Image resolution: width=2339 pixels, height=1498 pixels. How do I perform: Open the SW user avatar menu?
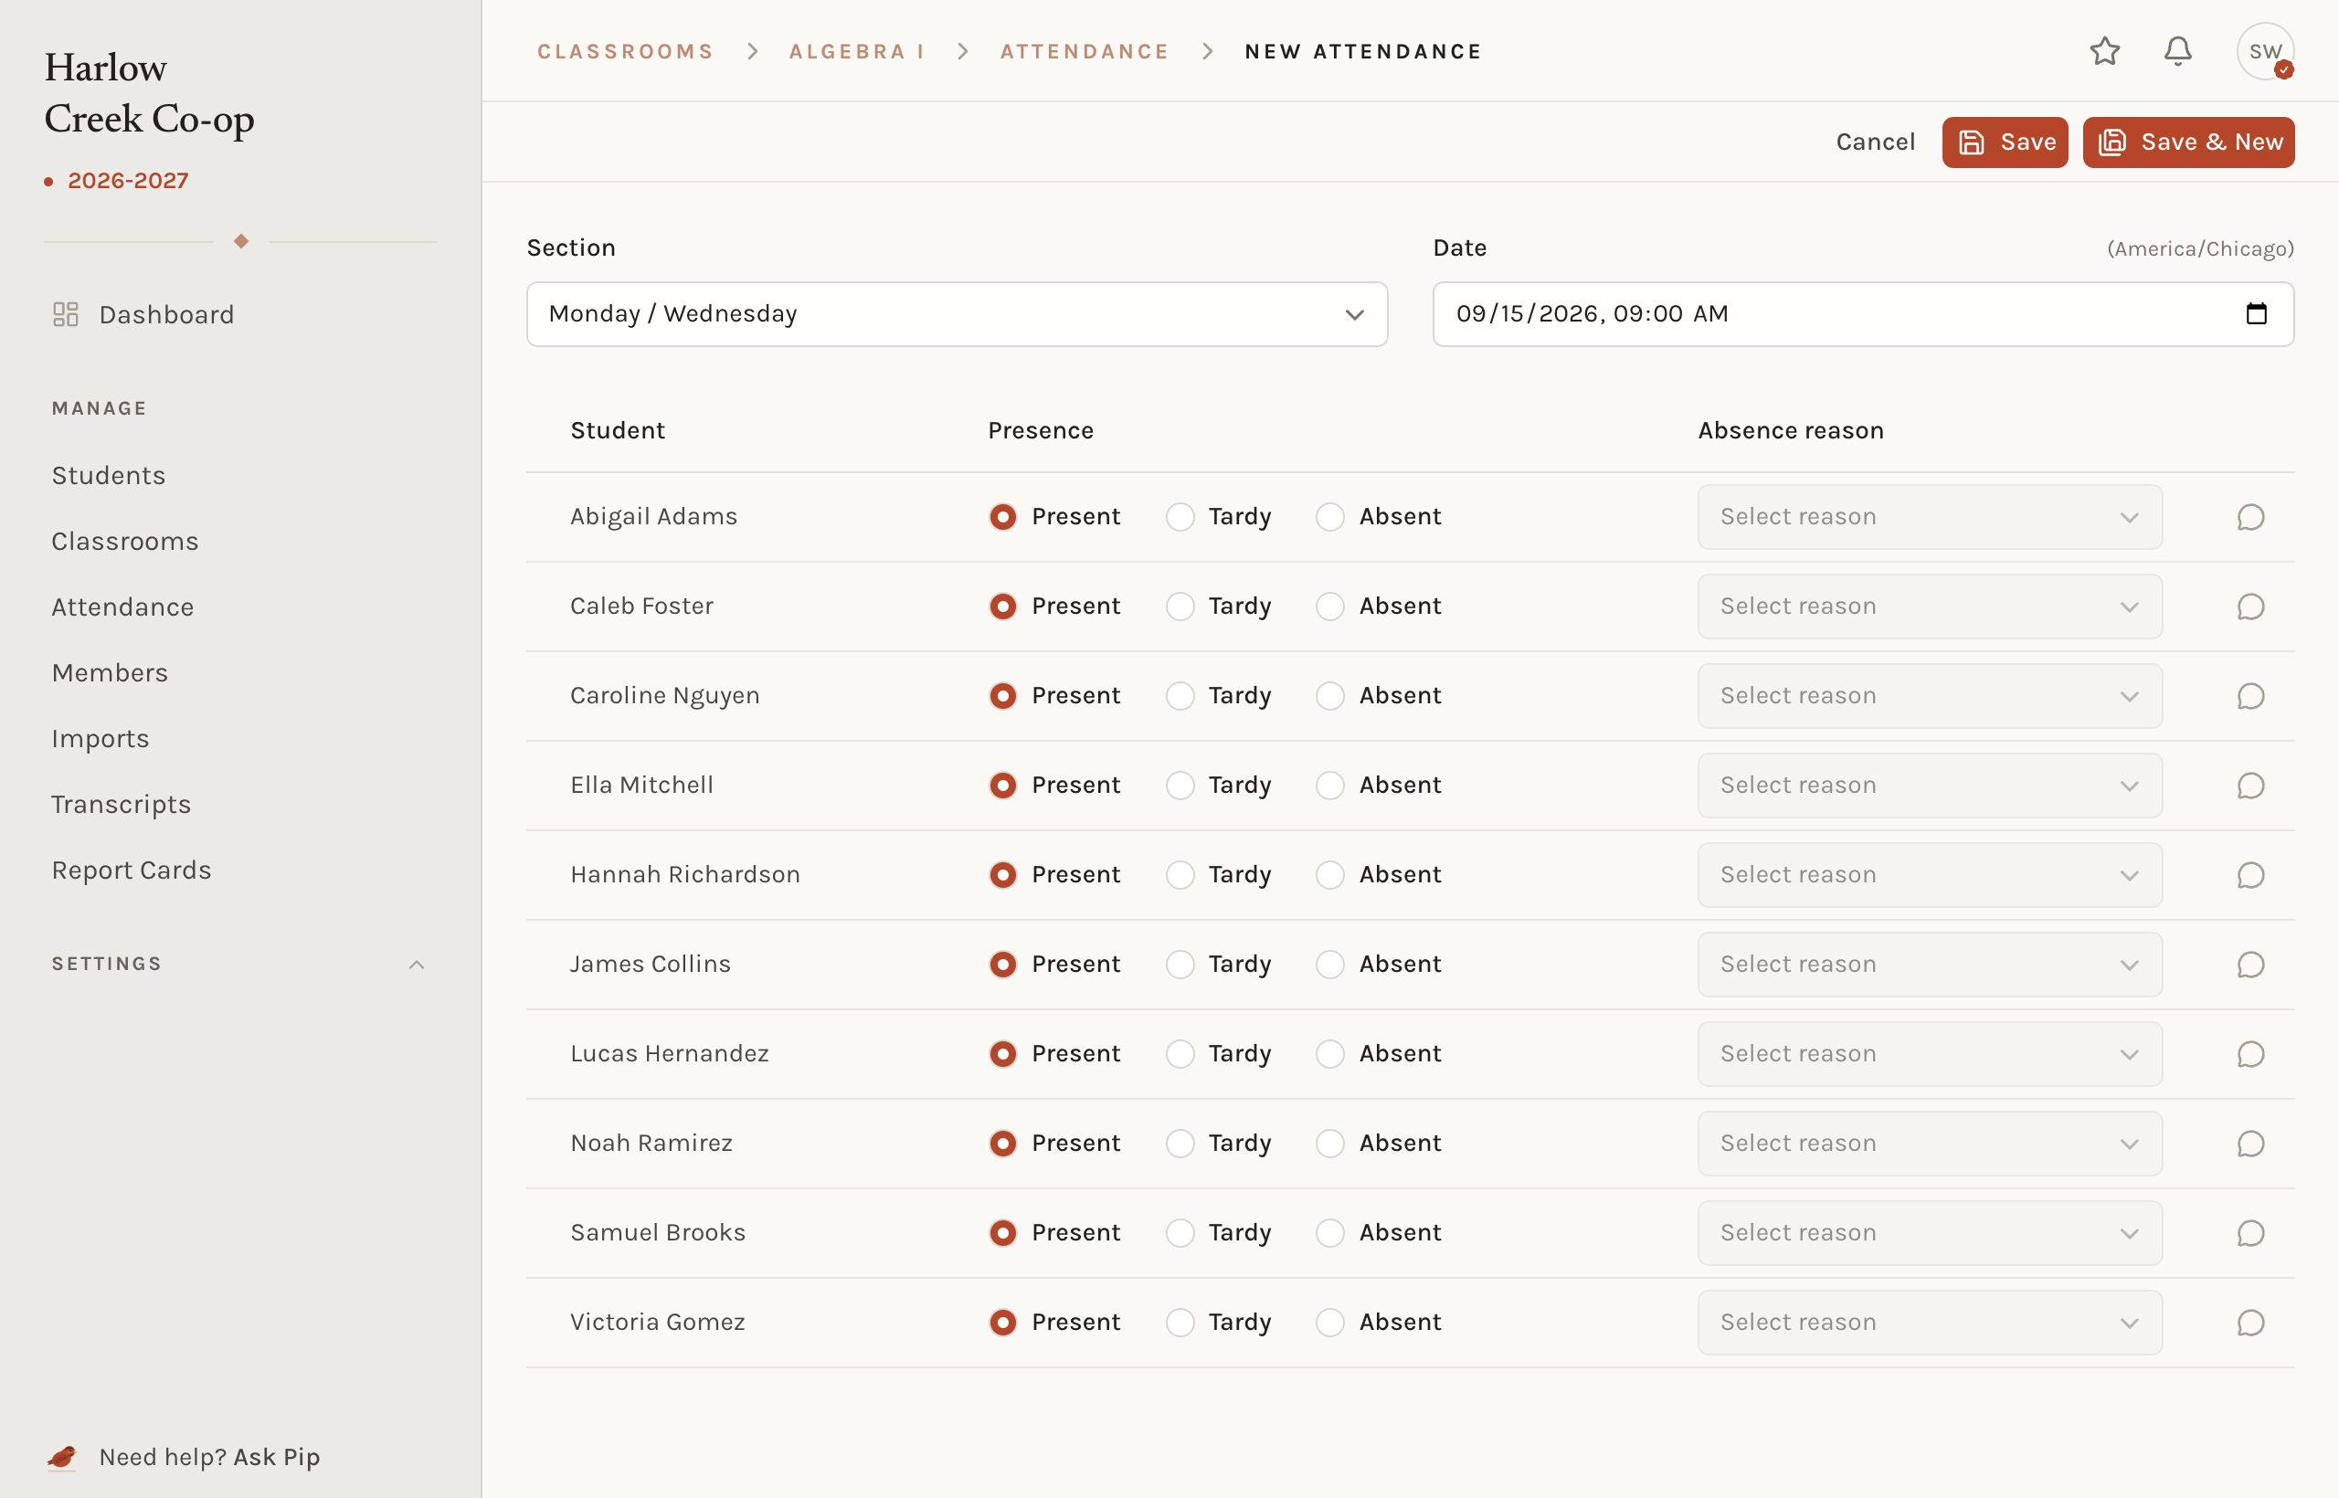coord(2265,51)
